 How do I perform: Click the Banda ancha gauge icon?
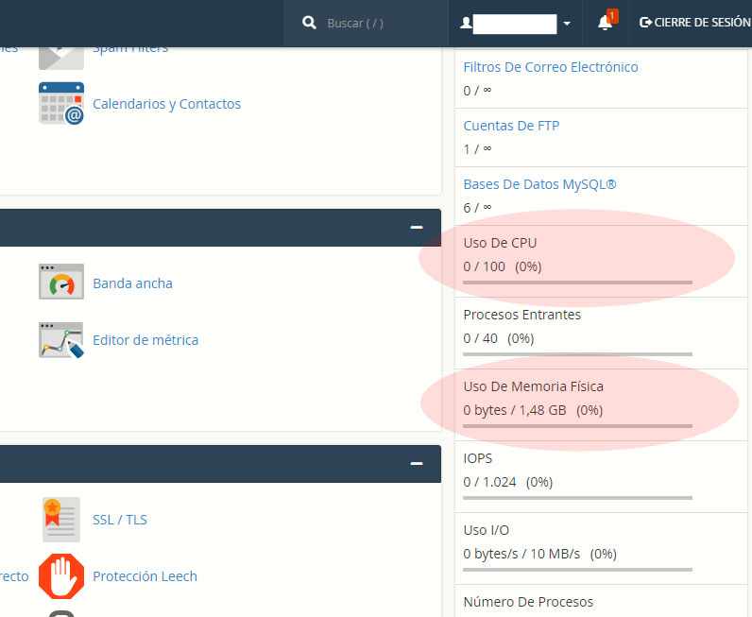[61, 283]
